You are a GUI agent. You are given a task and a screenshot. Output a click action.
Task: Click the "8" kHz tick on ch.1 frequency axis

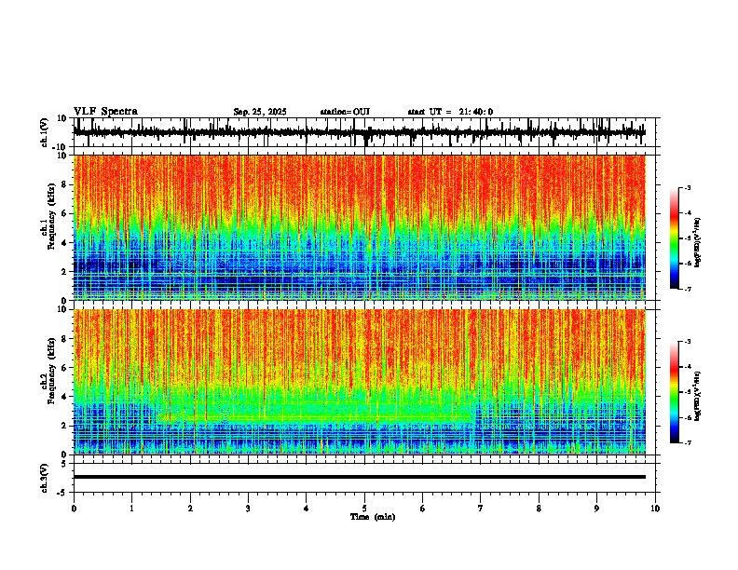(64, 184)
